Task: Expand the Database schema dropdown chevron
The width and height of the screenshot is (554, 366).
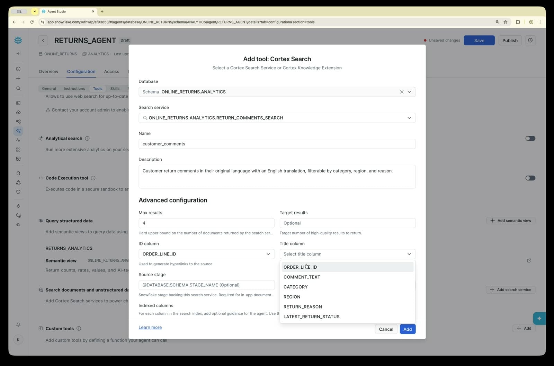Action: click(409, 92)
